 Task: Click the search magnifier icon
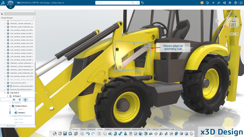pos(132,3)
